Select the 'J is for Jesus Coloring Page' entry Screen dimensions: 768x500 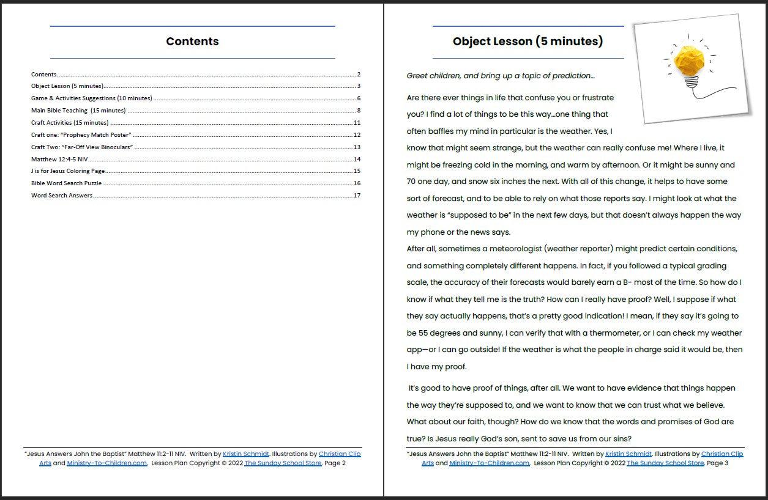[x=68, y=171]
